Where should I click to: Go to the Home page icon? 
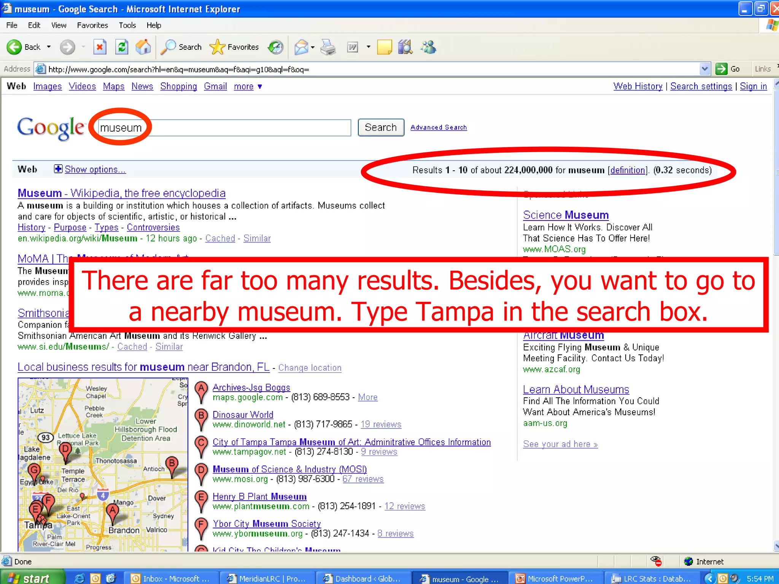pyautogui.click(x=143, y=47)
